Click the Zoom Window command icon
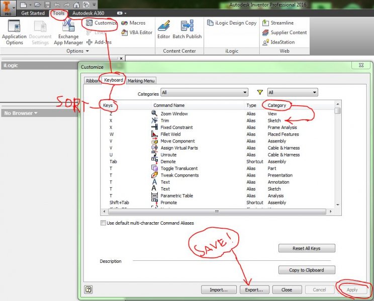Viewport: 374px width, 301px height. click(x=154, y=113)
